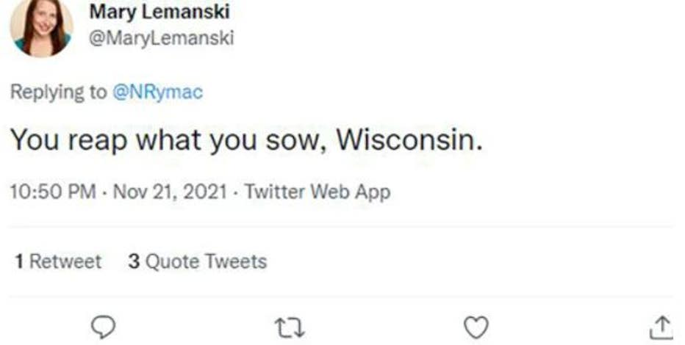Select the tweet text about Wisconsin

pyautogui.click(x=246, y=140)
